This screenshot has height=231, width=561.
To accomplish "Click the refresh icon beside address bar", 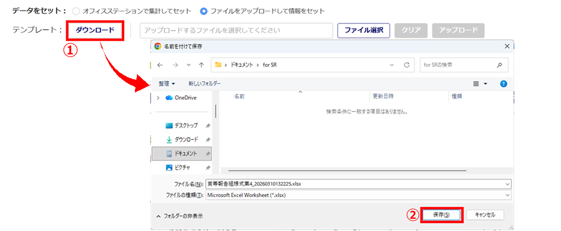I will (406, 65).
